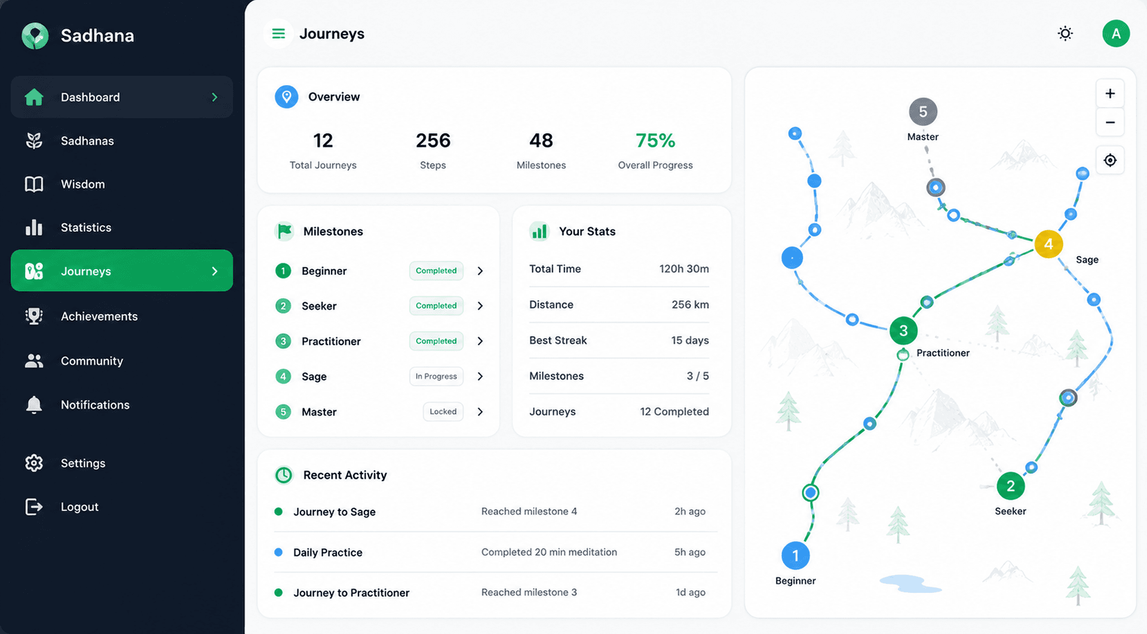
Task: Open the Sadhanas menu item
Action: pos(122,141)
